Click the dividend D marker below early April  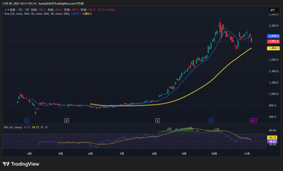pos(27,121)
